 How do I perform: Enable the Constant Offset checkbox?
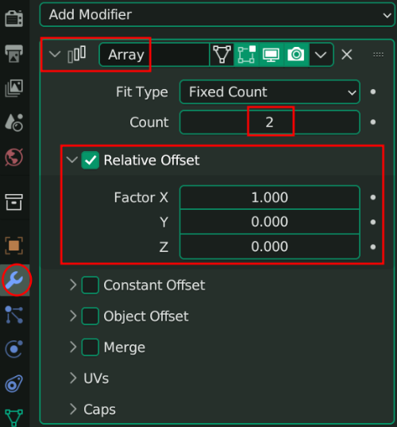pyautogui.click(x=91, y=285)
